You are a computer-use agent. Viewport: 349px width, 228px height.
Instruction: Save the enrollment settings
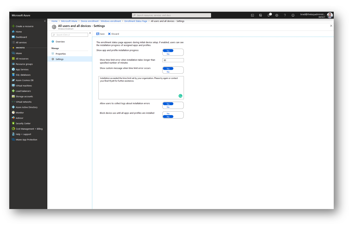click(100, 34)
